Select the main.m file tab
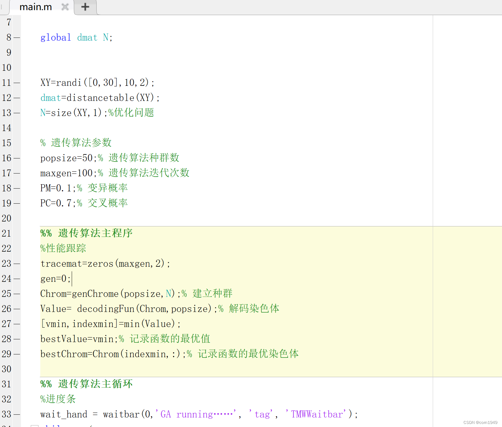 tap(36, 7)
